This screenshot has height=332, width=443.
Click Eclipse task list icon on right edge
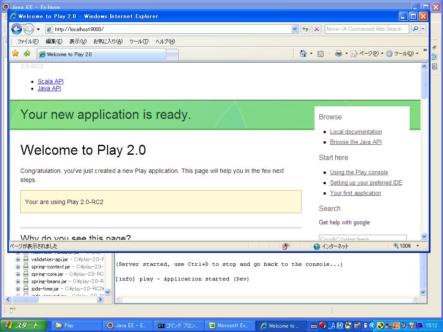click(x=434, y=67)
